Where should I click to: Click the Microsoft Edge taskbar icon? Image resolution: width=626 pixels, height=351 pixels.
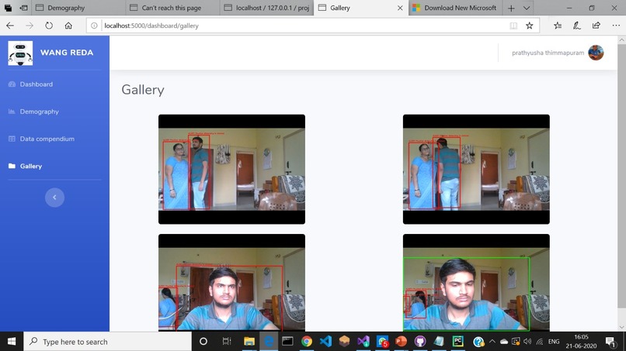(269, 342)
